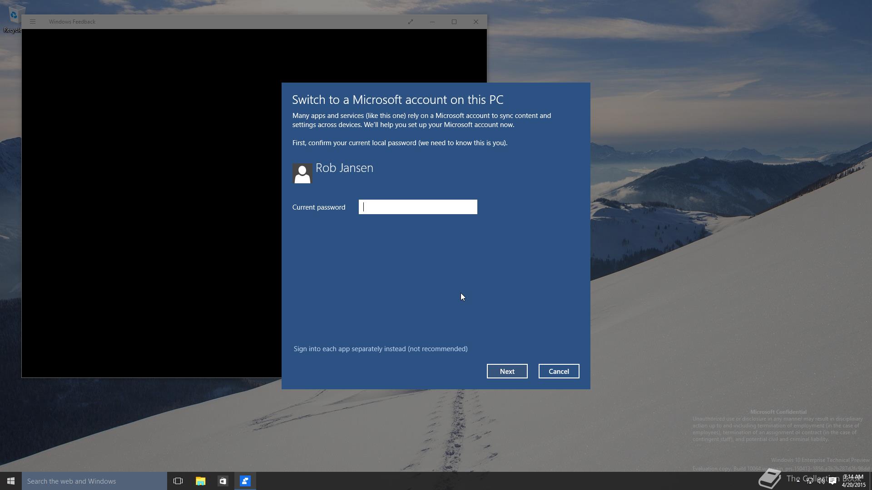Open Task View from the taskbar
The image size is (872, 490).
click(x=178, y=481)
